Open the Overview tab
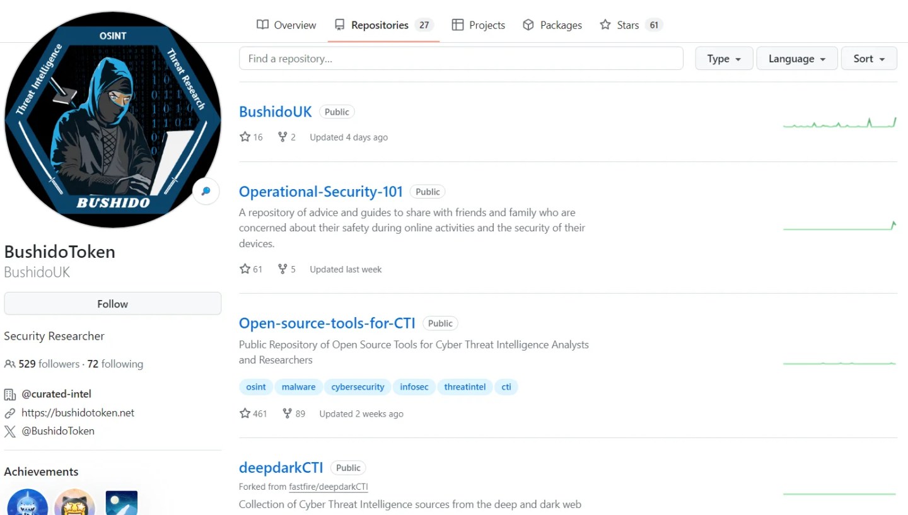 286,25
